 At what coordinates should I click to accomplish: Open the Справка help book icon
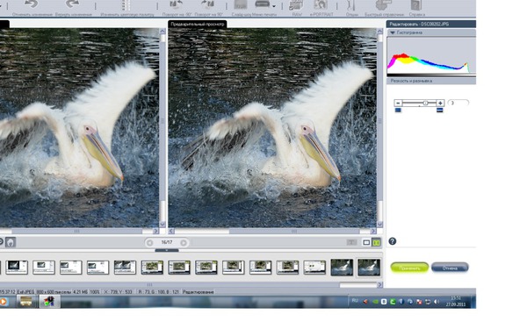coord(416,5)
